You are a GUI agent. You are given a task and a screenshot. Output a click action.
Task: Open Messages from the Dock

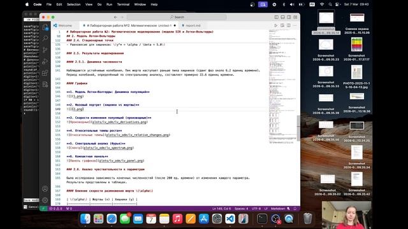(x=125, y=219)
